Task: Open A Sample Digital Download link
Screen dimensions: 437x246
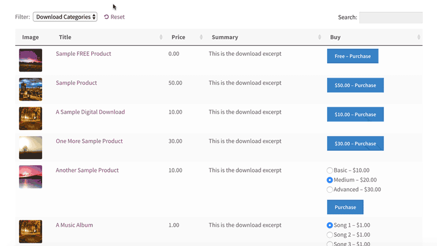Action: (90, 112)
